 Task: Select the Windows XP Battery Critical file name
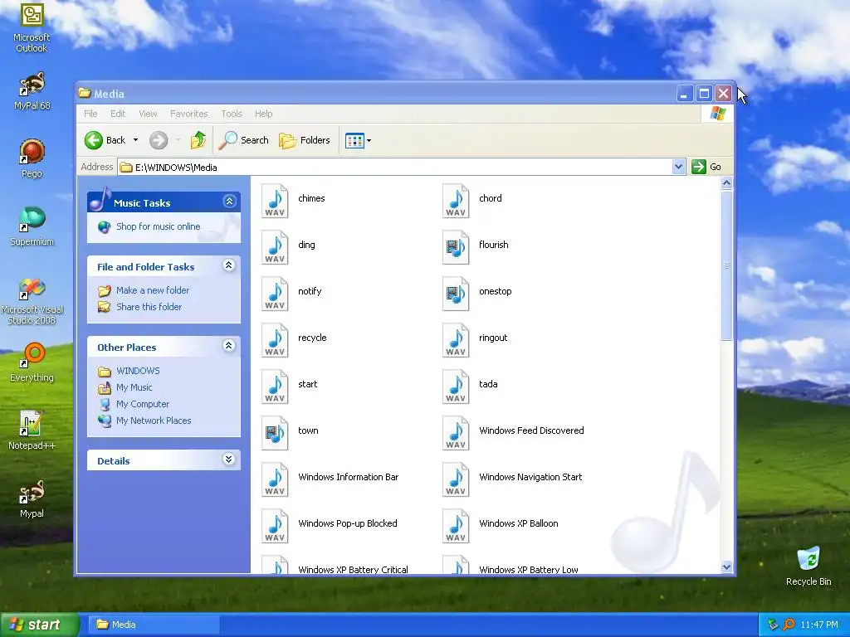(x=353, y=569)
